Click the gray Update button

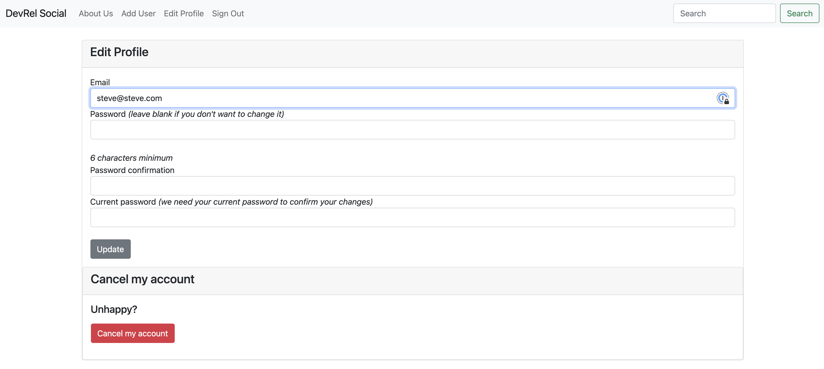tap(110, 249)
